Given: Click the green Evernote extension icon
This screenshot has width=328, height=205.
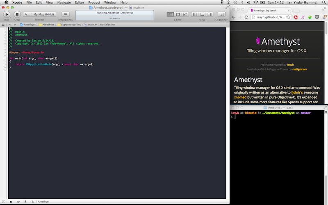Looking at the screenshot, I should [310, 17].
